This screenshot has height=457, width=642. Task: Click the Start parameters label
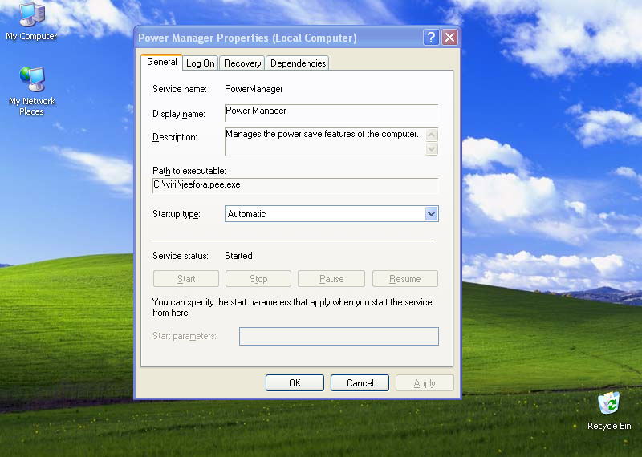185,336
